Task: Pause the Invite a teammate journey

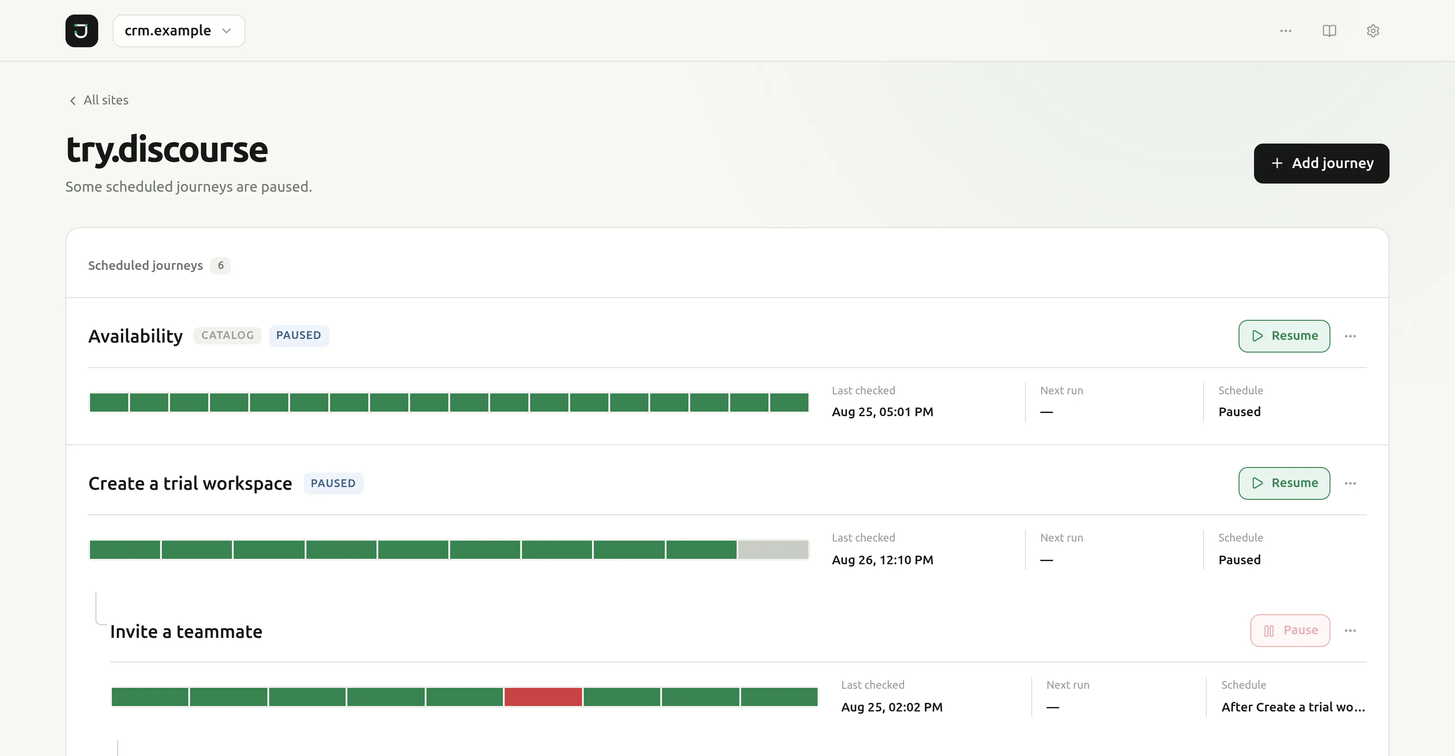Action: pyautogui.click(x=1290, y=630)
